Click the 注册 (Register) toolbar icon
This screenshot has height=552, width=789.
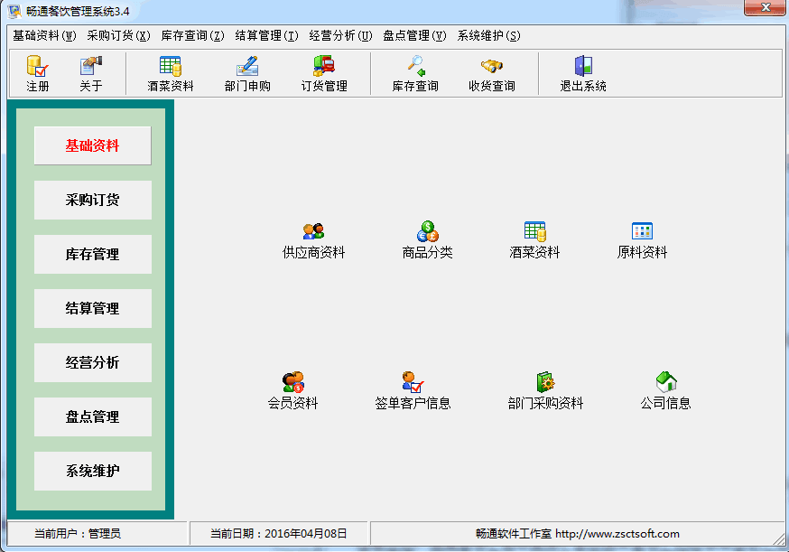coord(37,73)
